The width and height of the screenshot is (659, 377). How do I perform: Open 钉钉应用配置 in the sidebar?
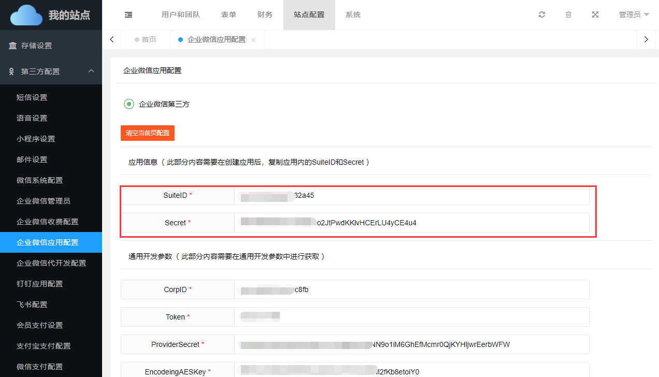[x=40, y=284]
